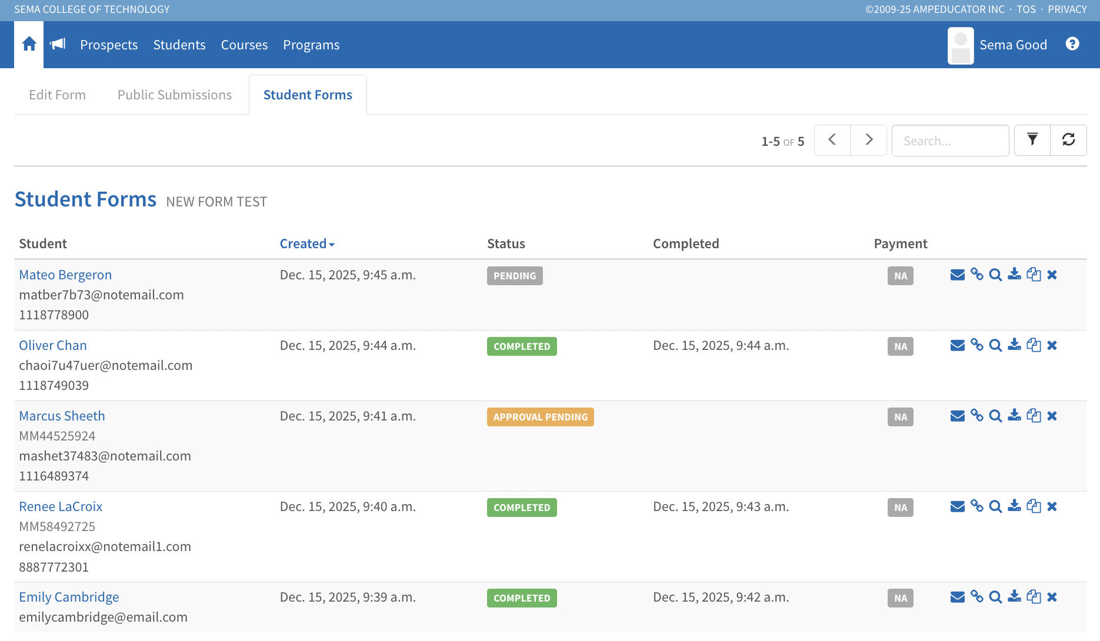Screen dimensions: 1100x641
Task: Delete Mateo Bergeron's form with X icon
Action: click(x=1052, y=275)
